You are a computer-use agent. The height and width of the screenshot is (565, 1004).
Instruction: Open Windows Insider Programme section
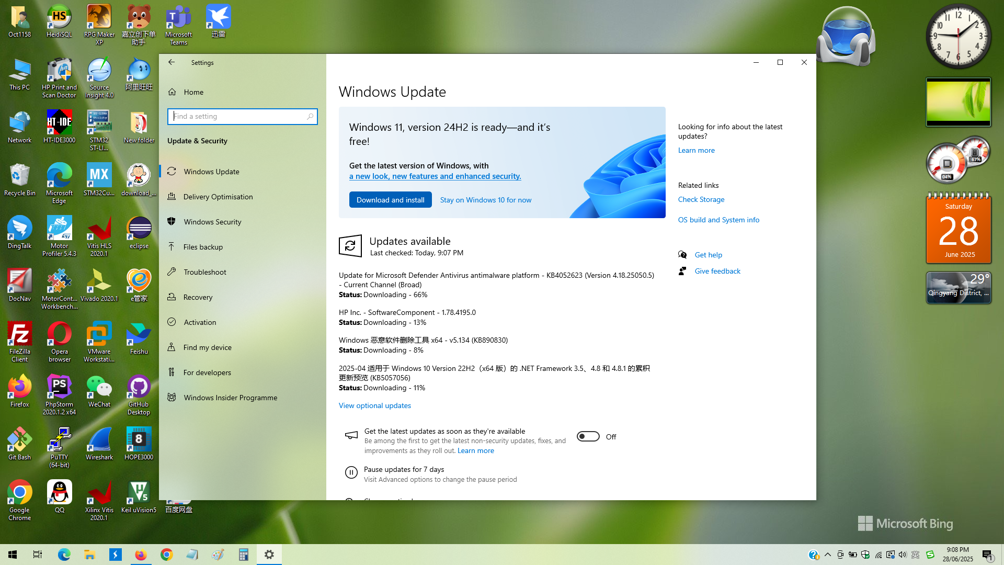pos(243,398)
